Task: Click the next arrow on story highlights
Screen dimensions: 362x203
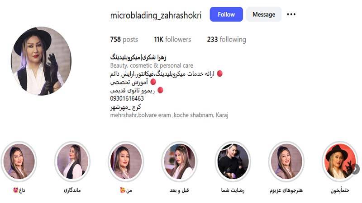Action: pos(356,169)
